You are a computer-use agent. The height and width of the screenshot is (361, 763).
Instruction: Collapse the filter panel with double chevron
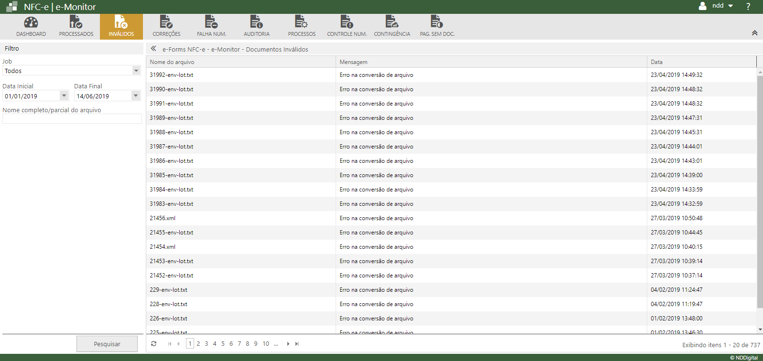tap(153, 49)
